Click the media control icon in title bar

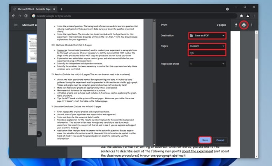227,9
